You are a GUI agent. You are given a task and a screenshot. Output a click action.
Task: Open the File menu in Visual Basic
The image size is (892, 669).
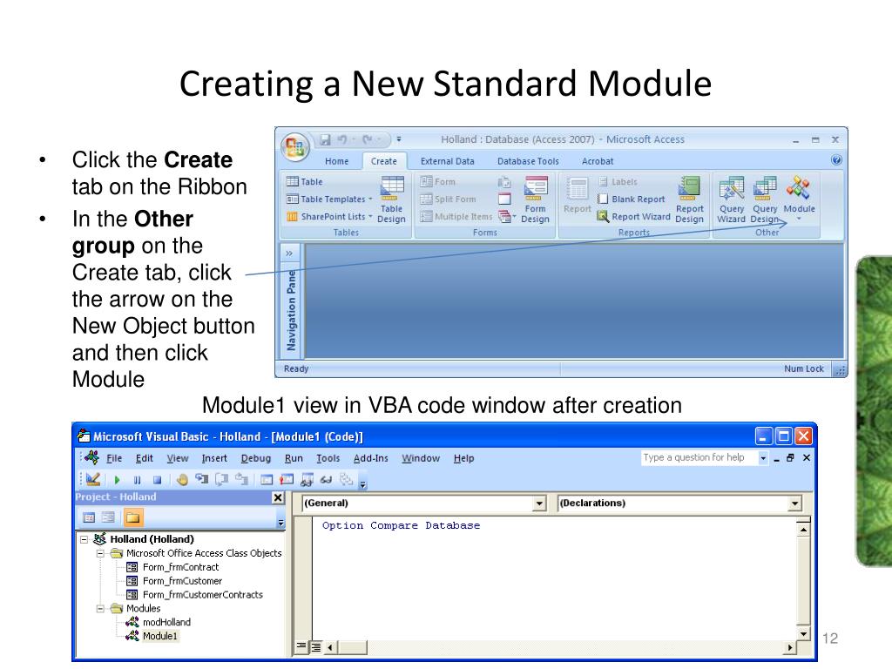[x=114, y=458]
